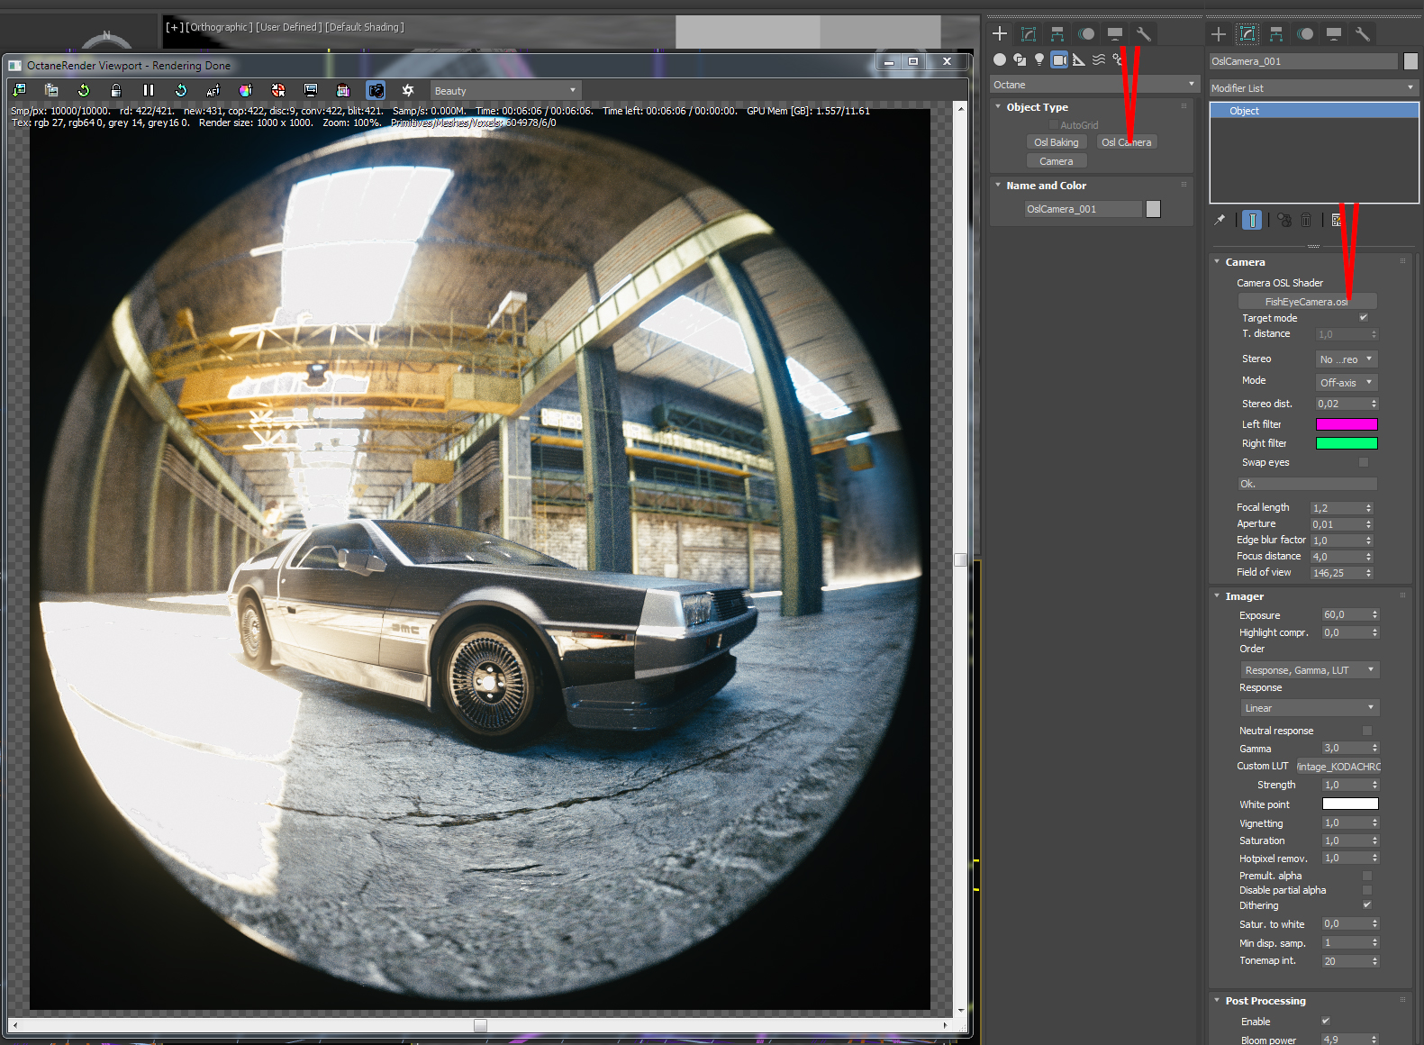Click the FishEyeCamera.osl shader button
This screenshot has height=1045, width=1424.
point(1307,301)
